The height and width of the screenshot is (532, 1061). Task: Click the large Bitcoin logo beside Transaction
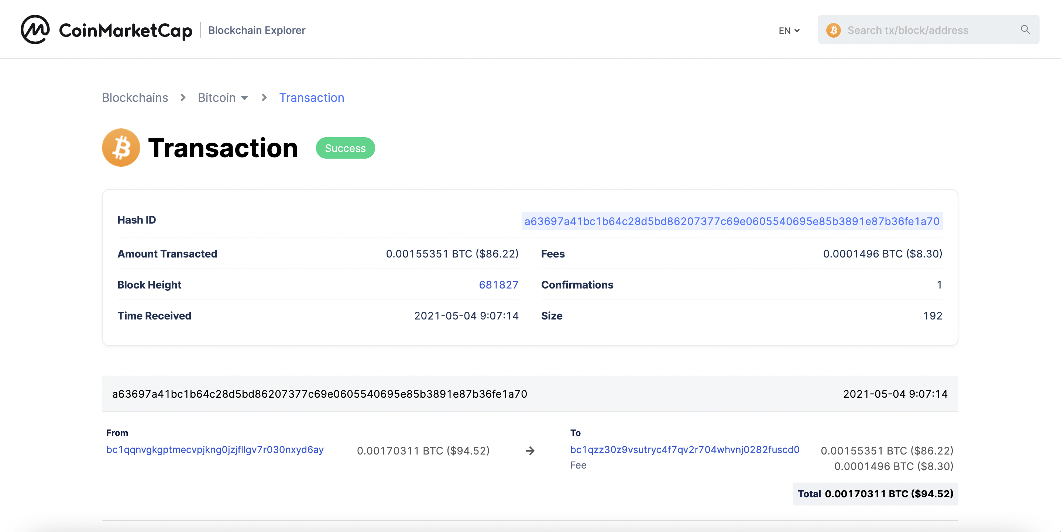click(x=121, y=148)
